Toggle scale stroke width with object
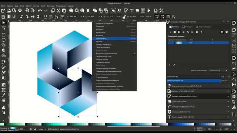Viewport: 237px width, 133px height. [157, 17]
